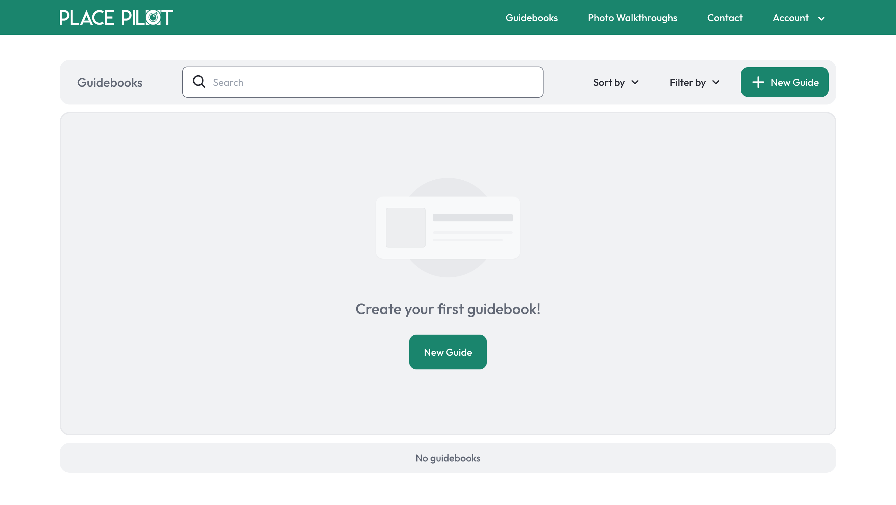Open the Account dropdown menu
The width and height of the screenshot is (896, 505).
790,18
